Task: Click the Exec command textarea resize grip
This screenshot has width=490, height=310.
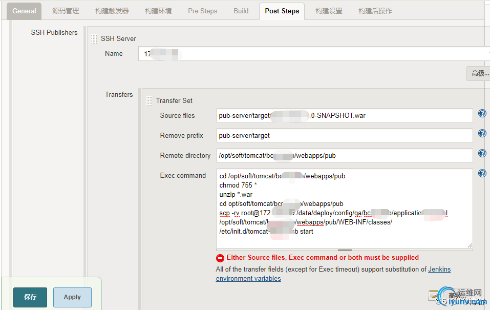Action: click(x=470, y=245)
